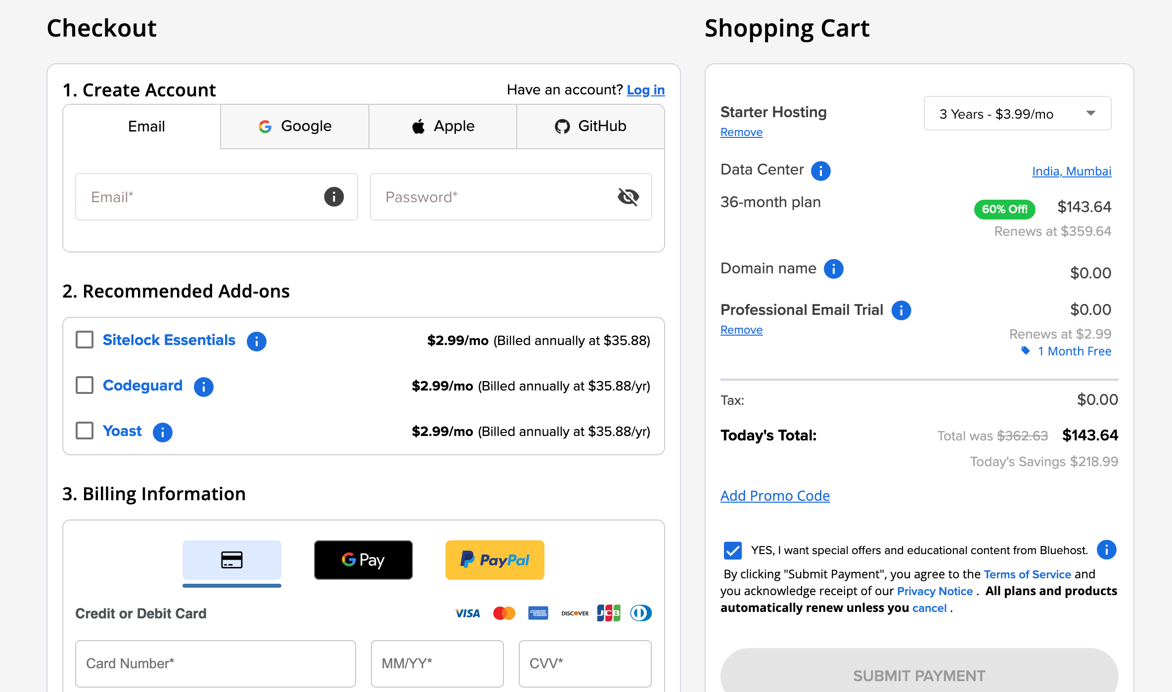Viewport: 1172px width, 692px height.
Task: Show info for Codeguard add-on
Action: [x=204, y=387]
